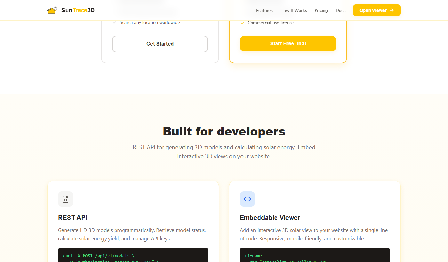This screenshot has height=262, width=448.
Task: Click the REST API card heading
Action: (x=73, y=217)
